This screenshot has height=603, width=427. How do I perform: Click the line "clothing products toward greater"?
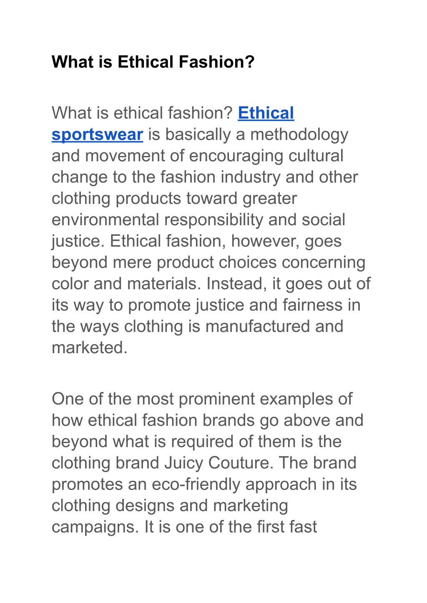click(174, 198)
